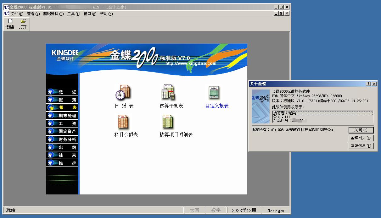The height and width of the screenshot is (218, 381).
Task: Open the 试算平衡表 trial balance icon
Action: tap(168, 92)
